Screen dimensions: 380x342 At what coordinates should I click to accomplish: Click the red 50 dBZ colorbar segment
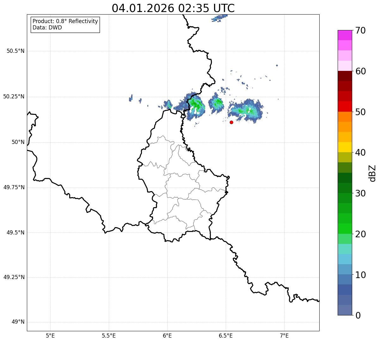tap(345, 106)
